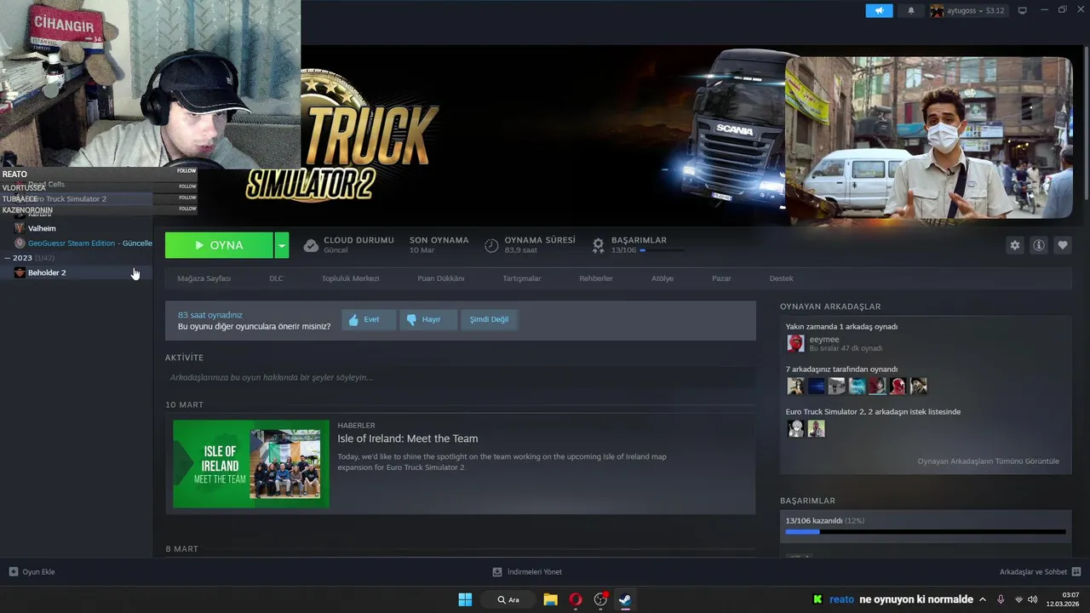1090x613 pixels.
Task: Open Arkadaşlar ve Sohbet panel
Action: coord(1040,572)
